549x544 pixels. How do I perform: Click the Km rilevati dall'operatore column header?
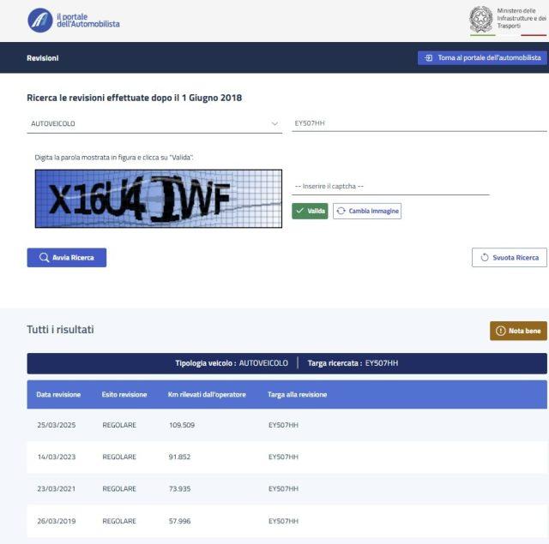click(207, 394)
